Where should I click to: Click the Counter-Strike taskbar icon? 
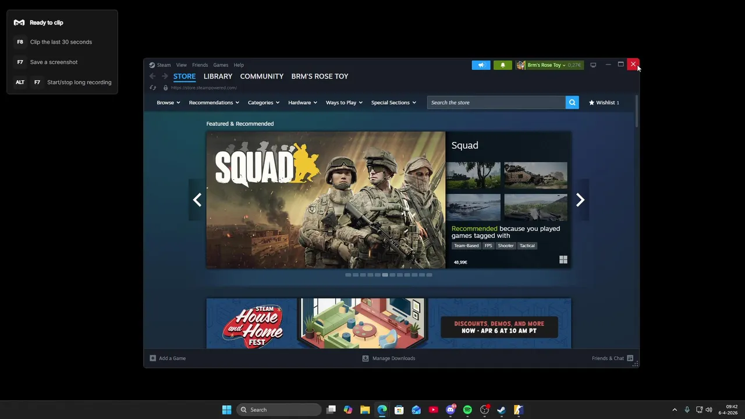tap(519, 410)
